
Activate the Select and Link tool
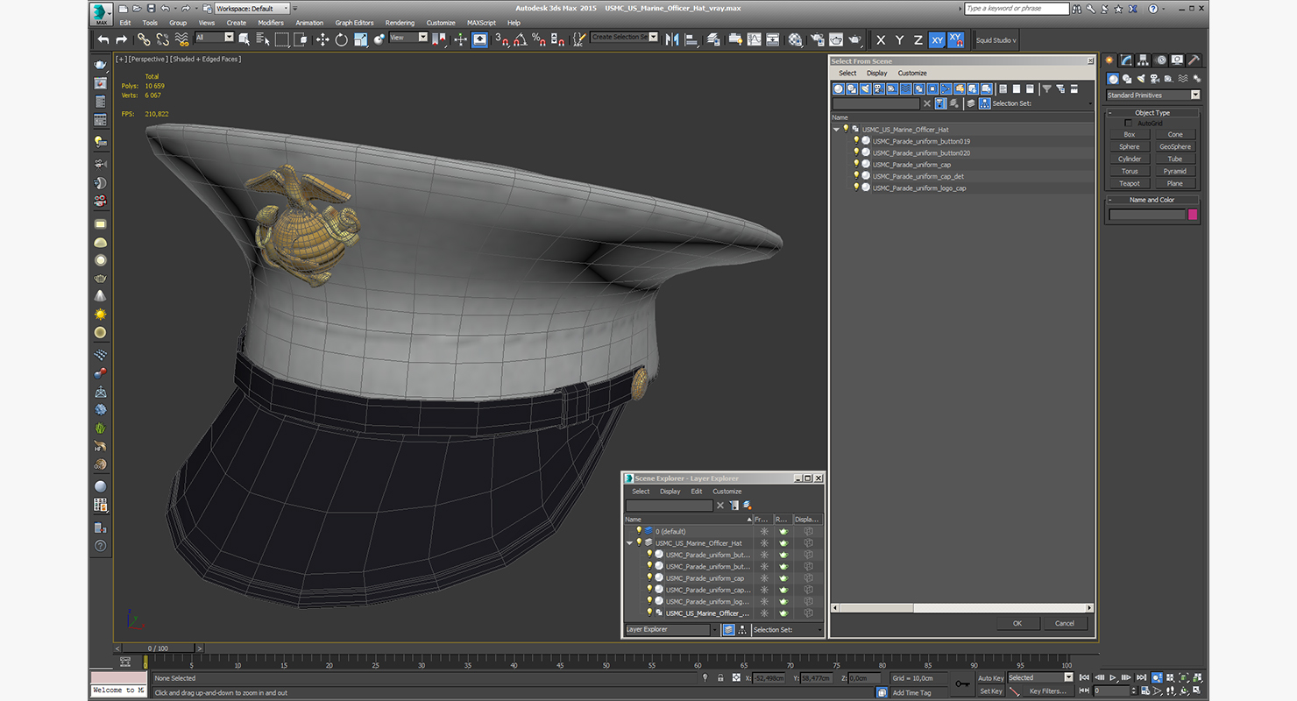(144, 39)
